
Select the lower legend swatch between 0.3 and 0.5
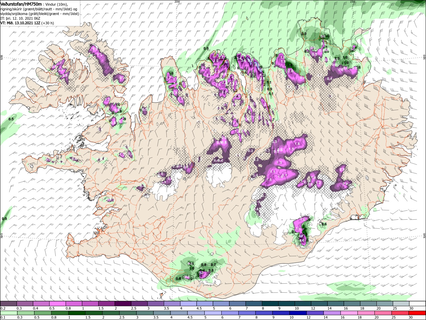pos(26,313)
